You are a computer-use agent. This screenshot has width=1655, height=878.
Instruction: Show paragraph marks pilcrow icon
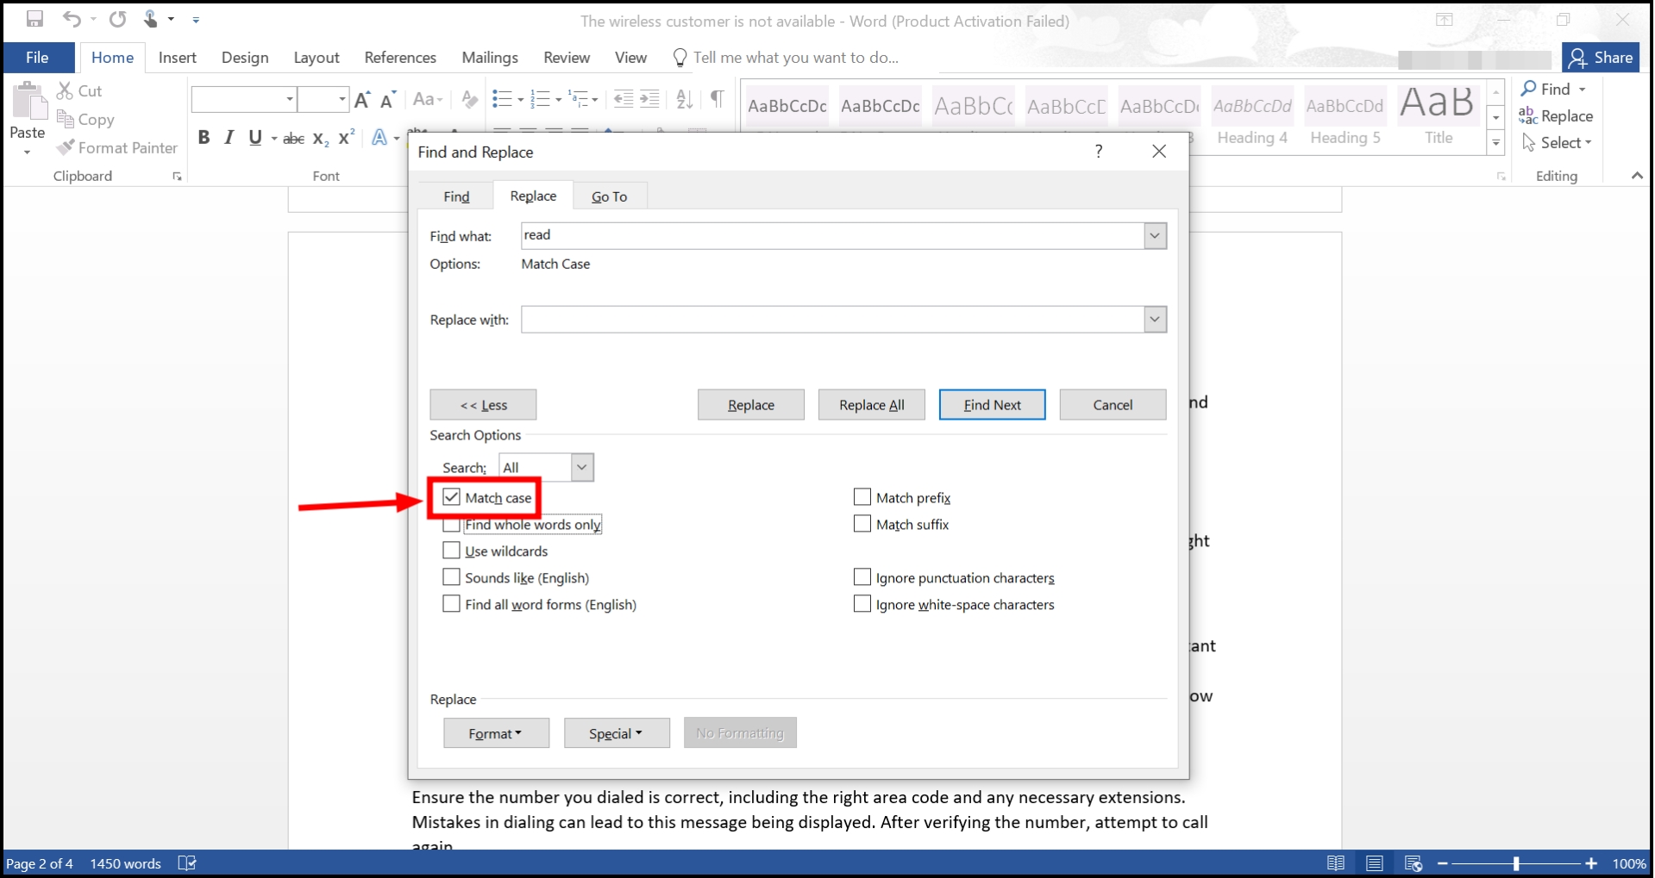pyautogui.click(x=717, y=99)
